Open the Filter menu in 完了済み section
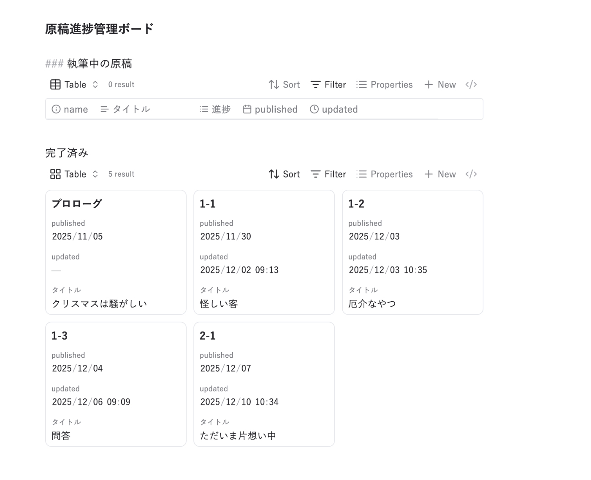 pos(328,174)
